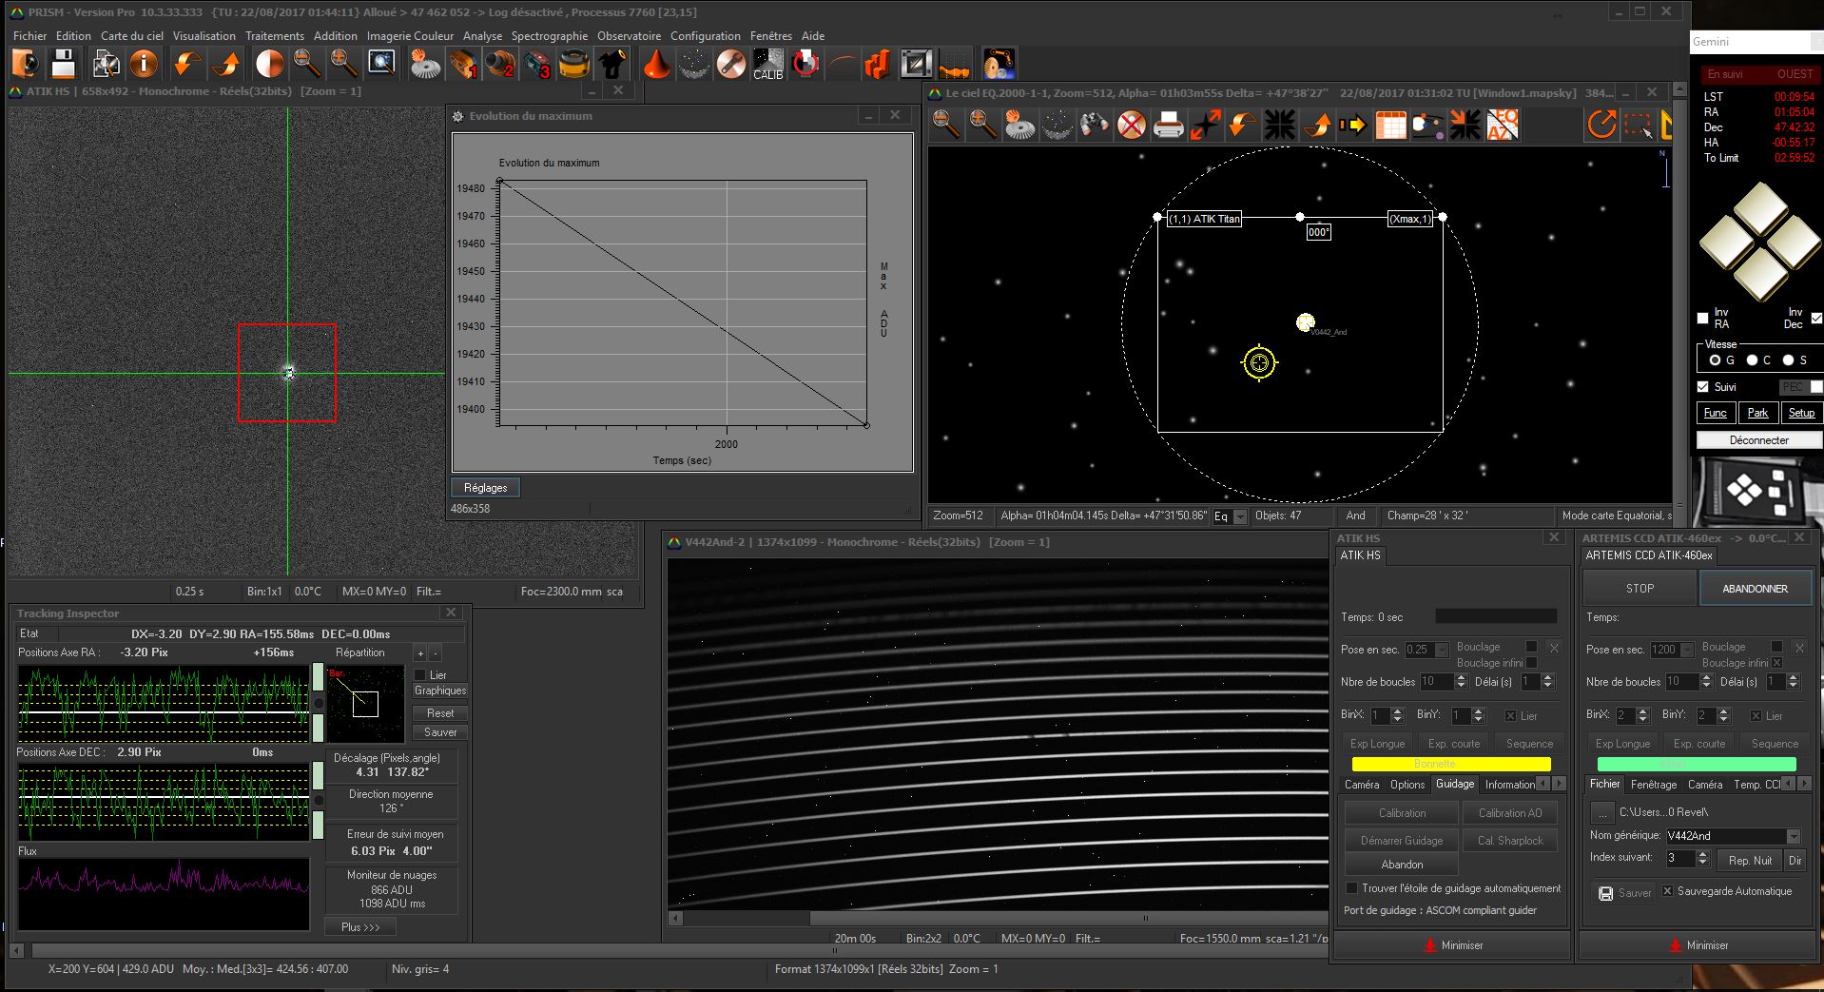
Task: Click horizontal scrollbar under V442And-2 image
Action: click(999, 919)
